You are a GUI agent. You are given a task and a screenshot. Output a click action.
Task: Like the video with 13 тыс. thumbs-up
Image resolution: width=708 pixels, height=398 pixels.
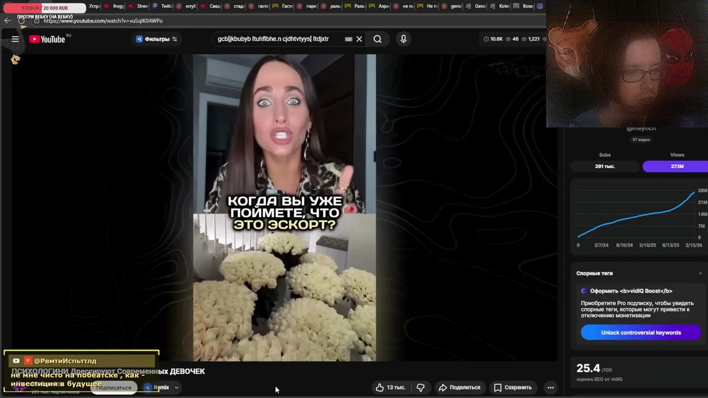pyautogui.click(x=391, y=387)
